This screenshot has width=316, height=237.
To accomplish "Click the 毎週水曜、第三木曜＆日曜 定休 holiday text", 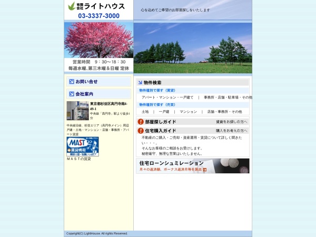I will click(99, 68).
